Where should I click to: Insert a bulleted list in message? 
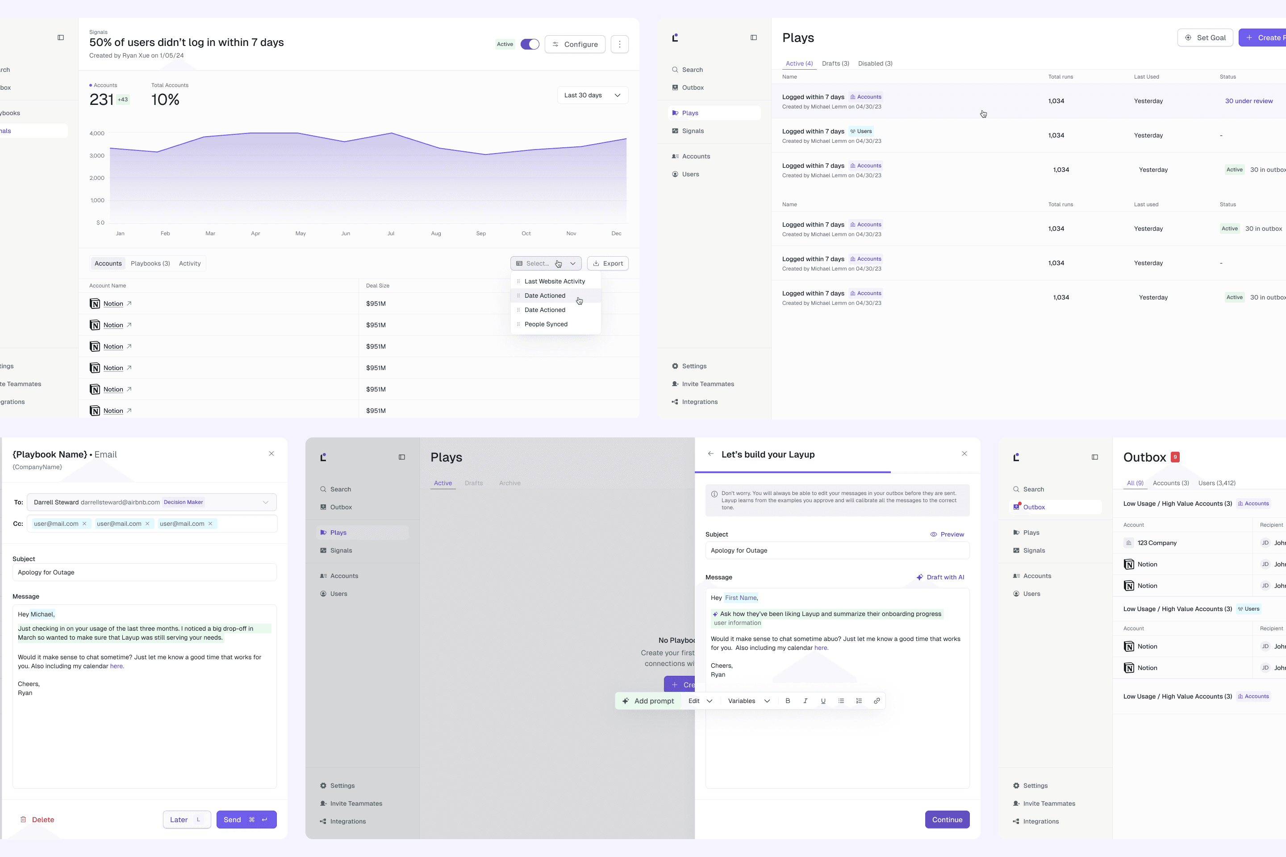tap(841, 701)
